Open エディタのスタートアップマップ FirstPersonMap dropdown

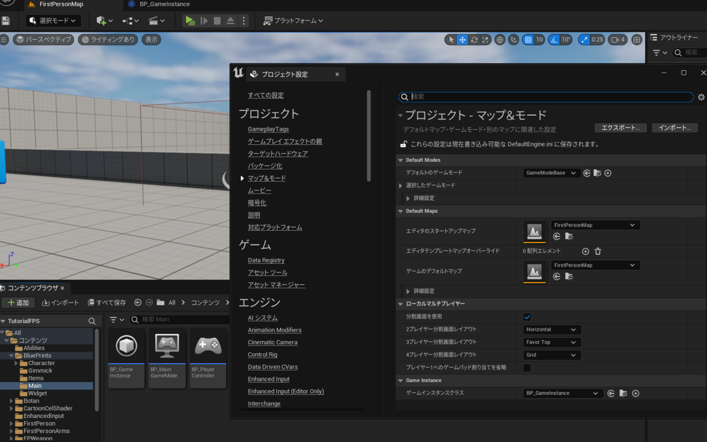pyautogui.click(x=595, y=225)
